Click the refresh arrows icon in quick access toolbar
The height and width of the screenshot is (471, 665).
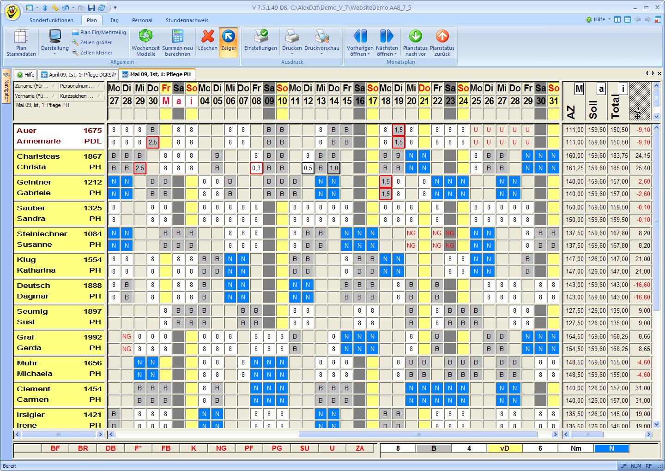[101, 8]
